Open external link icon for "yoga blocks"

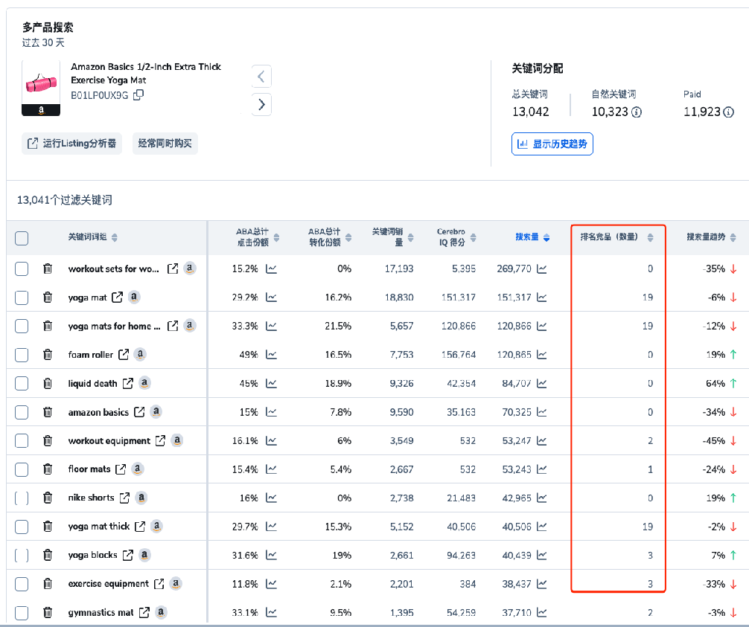127,555
